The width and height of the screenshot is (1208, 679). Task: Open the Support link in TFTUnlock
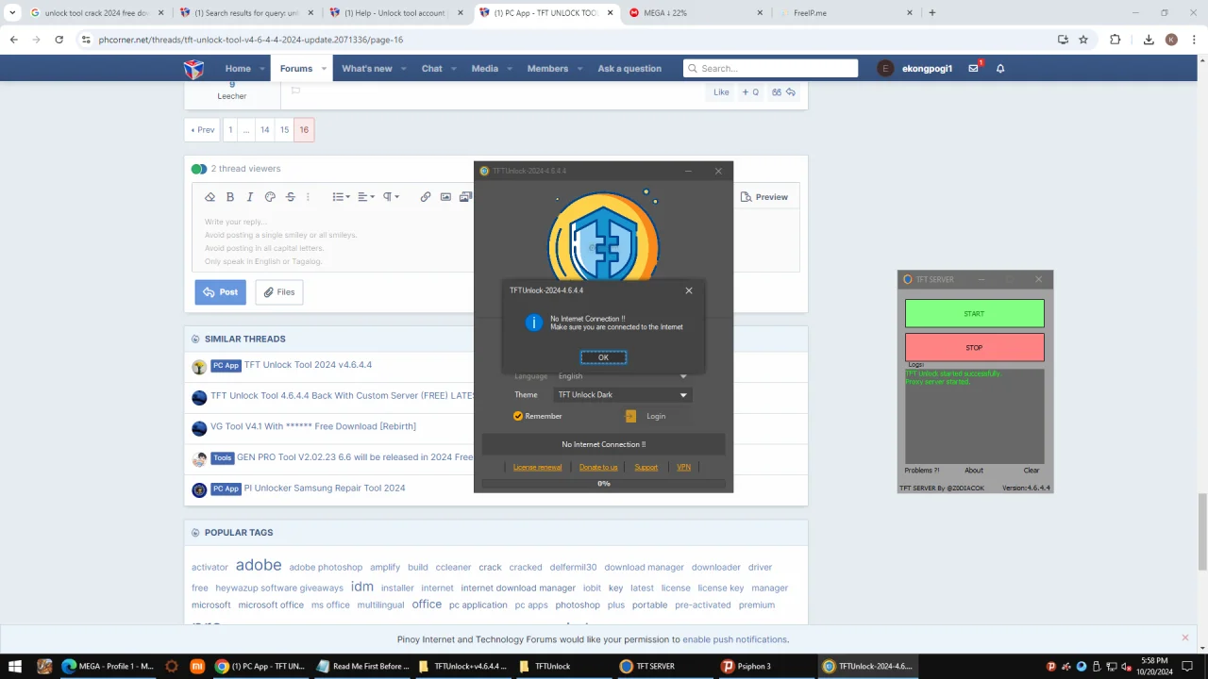646,467
